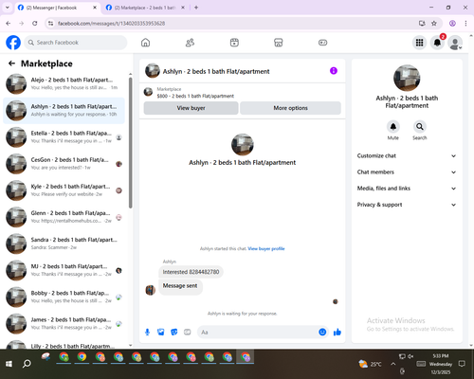Open the Estella conversation
This screenshot has width=474, height=379.
click(x=64, y=137)
